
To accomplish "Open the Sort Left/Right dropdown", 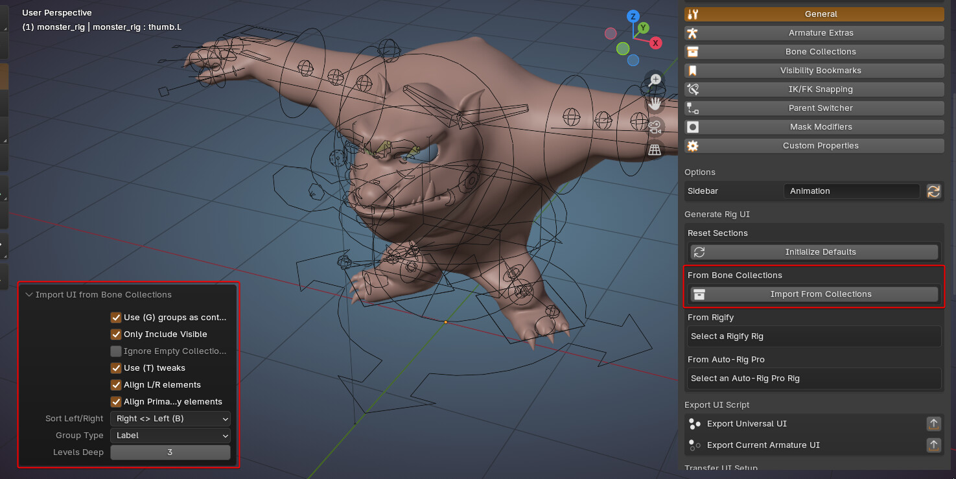I will (170, 419).
